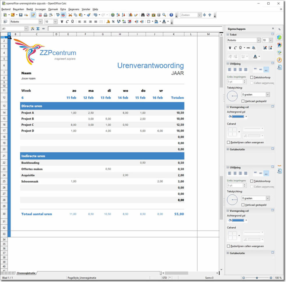Apply bold with the V button
Viewport: 286px width, 282px height.
pos(230,48)
